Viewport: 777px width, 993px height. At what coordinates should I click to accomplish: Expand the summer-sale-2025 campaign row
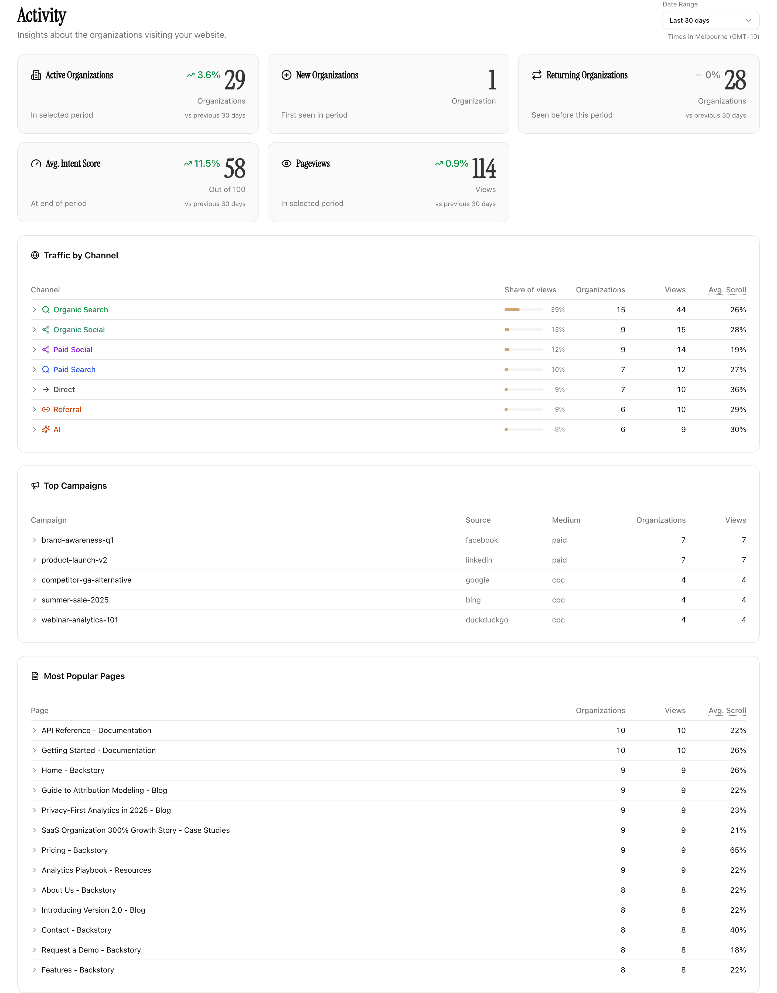pos(34,600)
